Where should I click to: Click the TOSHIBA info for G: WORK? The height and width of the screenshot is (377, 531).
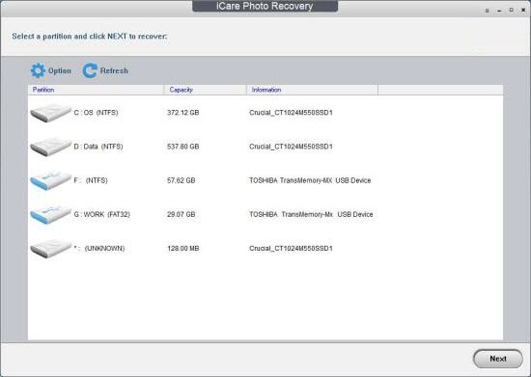(x=311, y=214)
